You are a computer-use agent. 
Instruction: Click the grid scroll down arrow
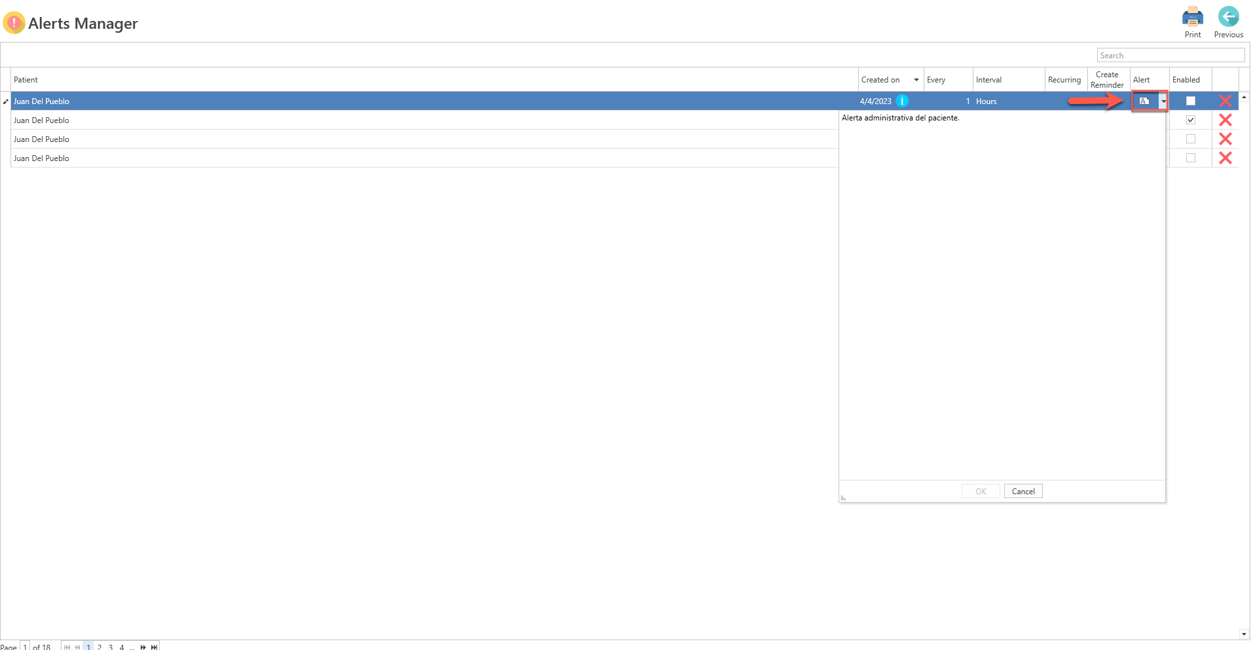point(1244,634)
